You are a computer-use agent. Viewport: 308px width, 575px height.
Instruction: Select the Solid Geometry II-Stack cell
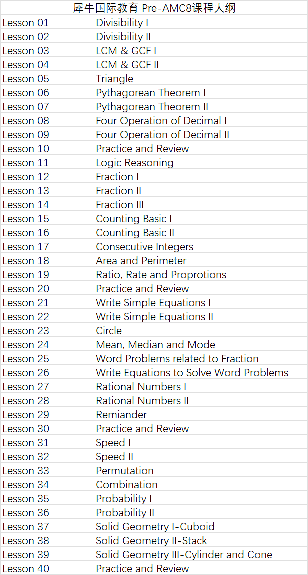coord(151,541)
